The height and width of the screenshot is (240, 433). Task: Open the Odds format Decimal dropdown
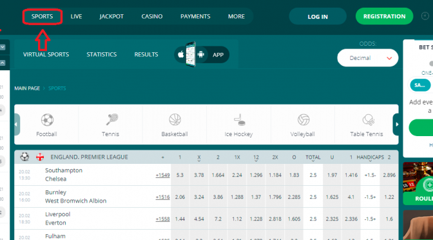coord(367,58)
